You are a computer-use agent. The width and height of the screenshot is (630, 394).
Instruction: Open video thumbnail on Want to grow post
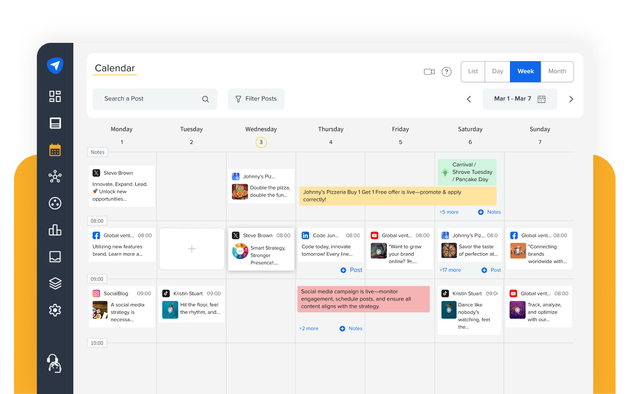[378, 251]
